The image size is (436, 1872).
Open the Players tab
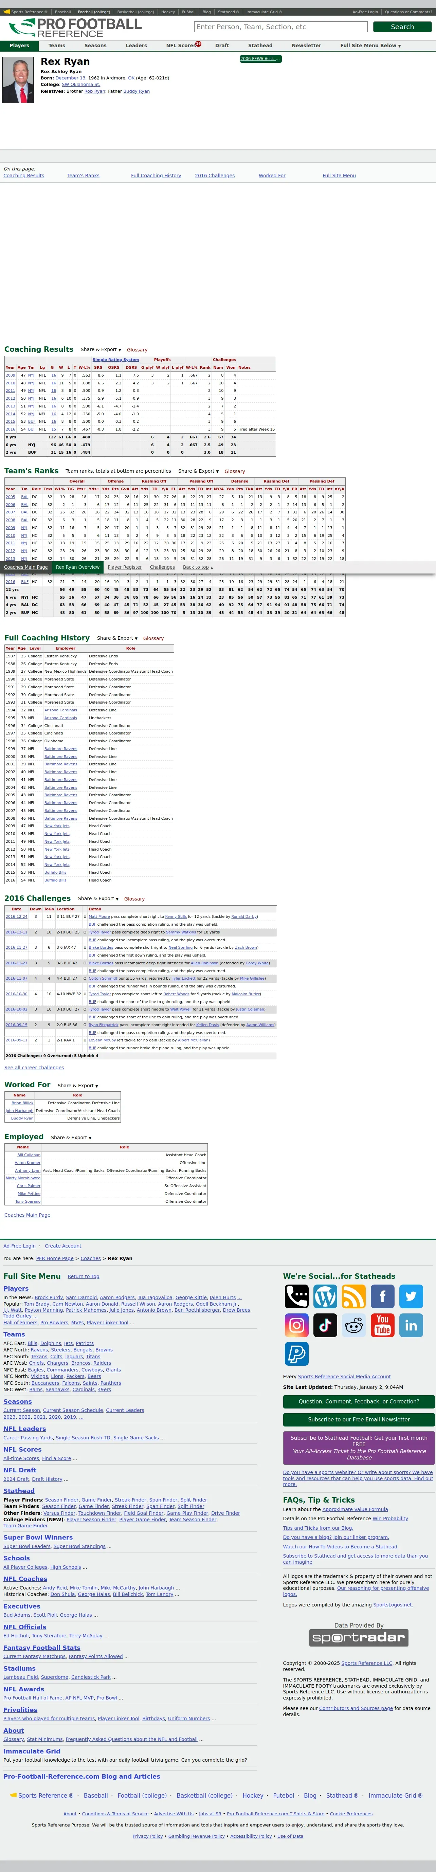20,45
